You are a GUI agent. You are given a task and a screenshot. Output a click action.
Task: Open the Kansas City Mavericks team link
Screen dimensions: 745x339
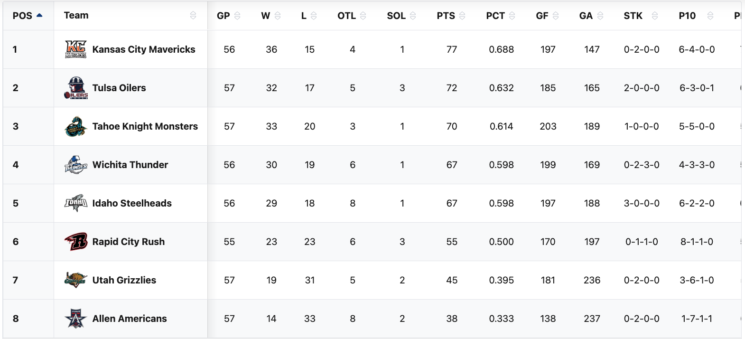(x=143, y=49)
